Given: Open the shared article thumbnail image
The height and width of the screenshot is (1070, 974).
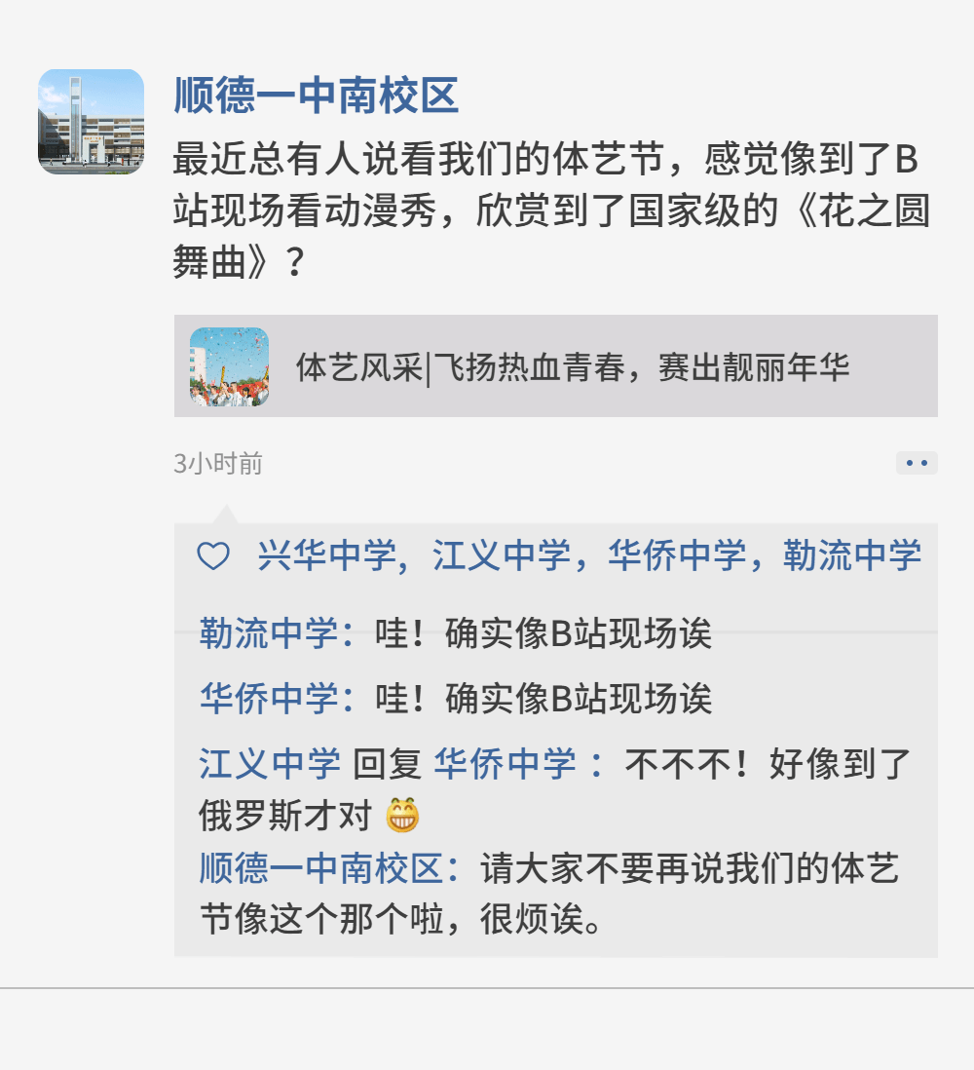Looking at the screenshot, I should 229,366.
